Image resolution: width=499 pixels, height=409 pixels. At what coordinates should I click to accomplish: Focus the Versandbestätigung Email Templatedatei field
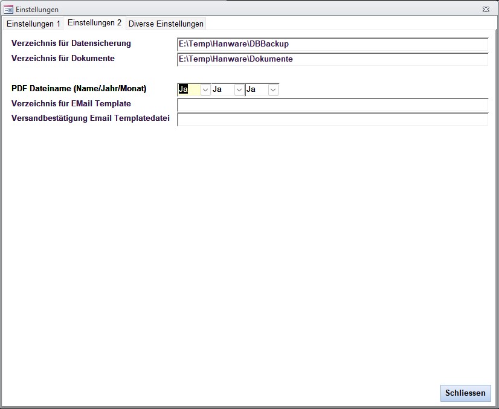332,120
